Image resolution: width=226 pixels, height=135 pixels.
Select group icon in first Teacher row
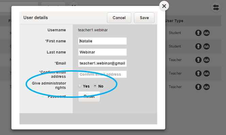click(x=206, y=60)
